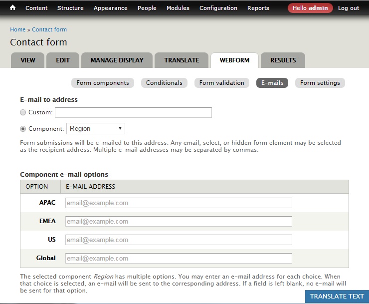Image resolution: width=369 pixels, height=304 pixels.
Task: Follow the Home breadcrumb link
Action: [x=17, y=29]
